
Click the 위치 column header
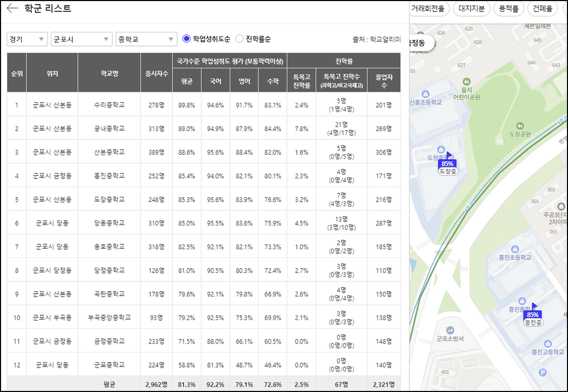point(52,73)
